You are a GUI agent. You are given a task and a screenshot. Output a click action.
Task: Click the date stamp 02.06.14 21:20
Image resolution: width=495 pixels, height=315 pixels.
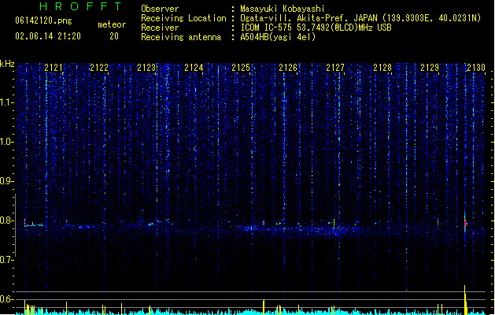coord(48,36)
